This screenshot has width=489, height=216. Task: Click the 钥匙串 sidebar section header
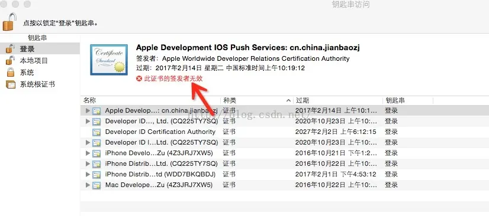click(37, 38)
